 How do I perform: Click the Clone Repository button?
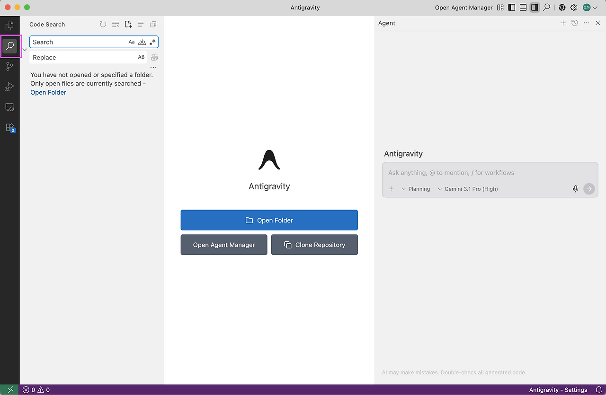pos(314,245)
